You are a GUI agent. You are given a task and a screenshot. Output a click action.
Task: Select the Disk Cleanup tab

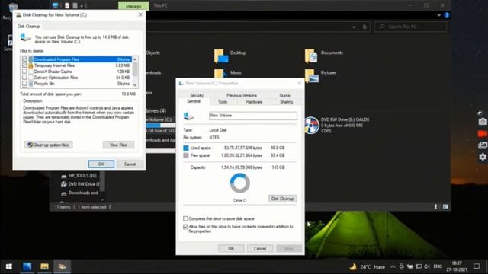point(28,27)
